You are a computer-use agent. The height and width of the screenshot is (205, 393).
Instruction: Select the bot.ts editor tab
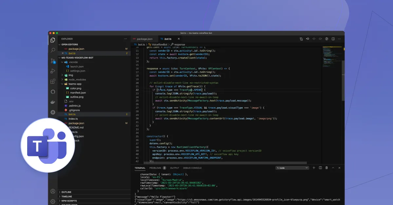(170, 39)
